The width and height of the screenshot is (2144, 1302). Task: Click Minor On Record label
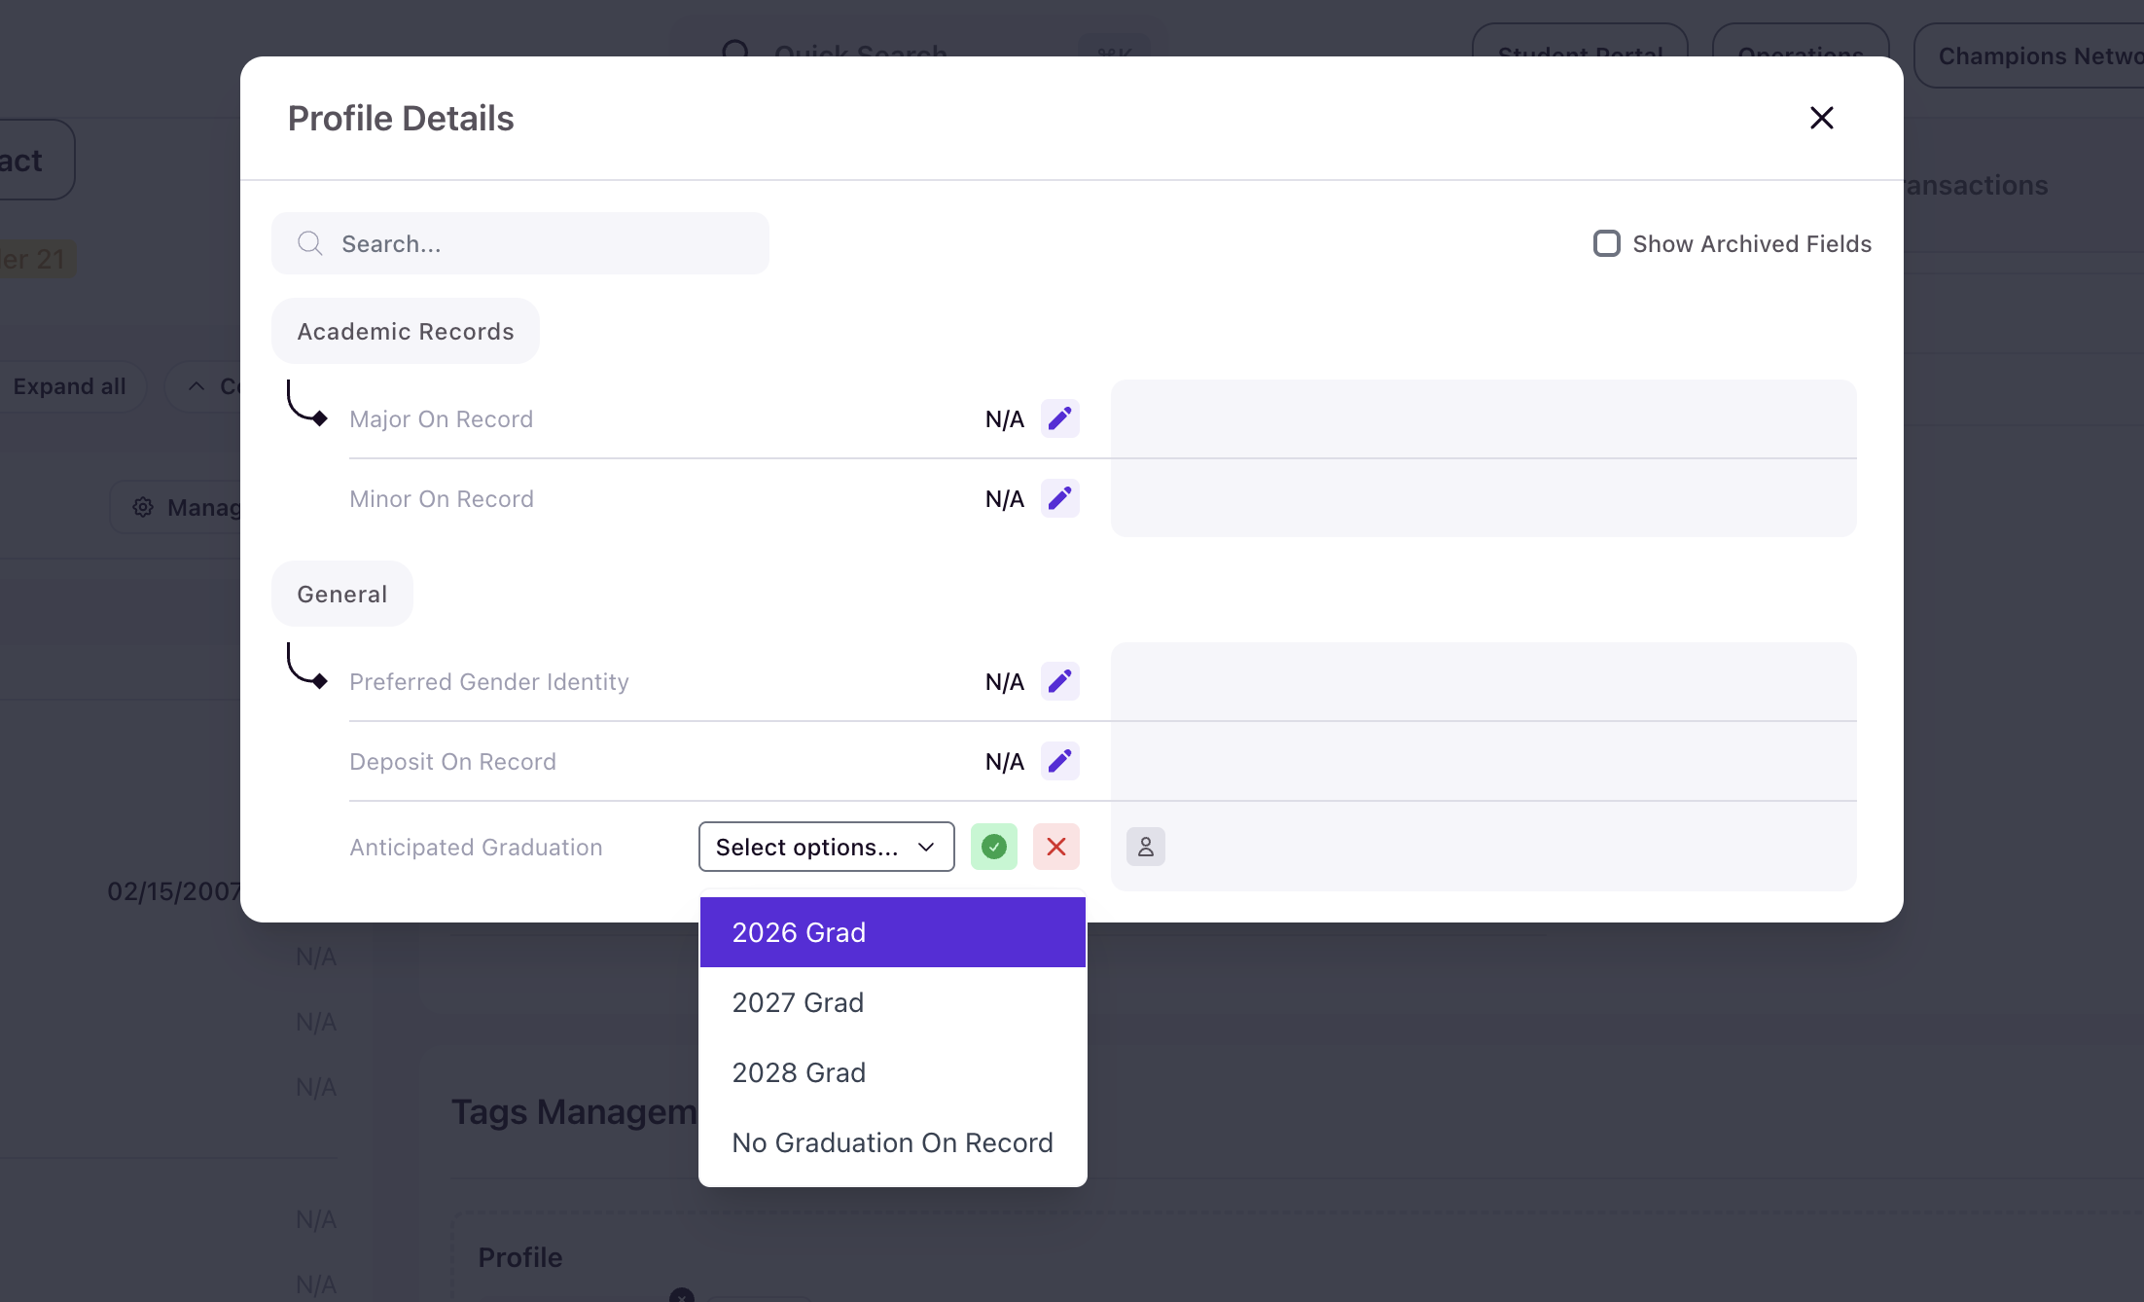[441, 498]
